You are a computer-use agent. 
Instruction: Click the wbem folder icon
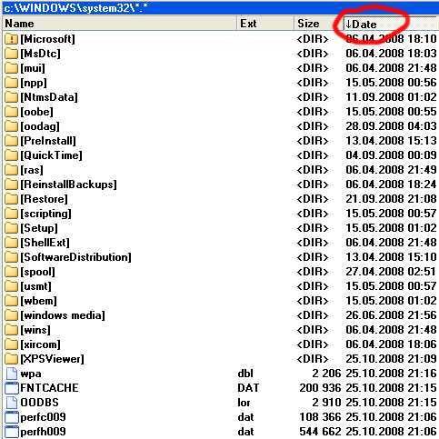[12, 301]
